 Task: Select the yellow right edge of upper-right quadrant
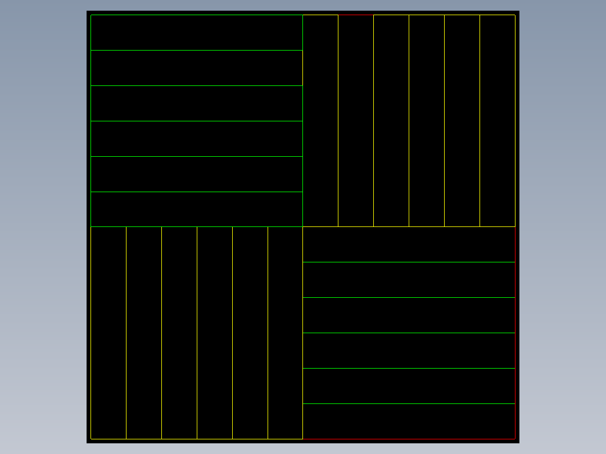click(515, 121)
